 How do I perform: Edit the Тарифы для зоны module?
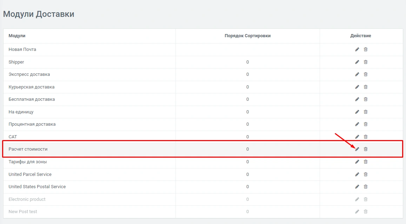coord(357,162)
